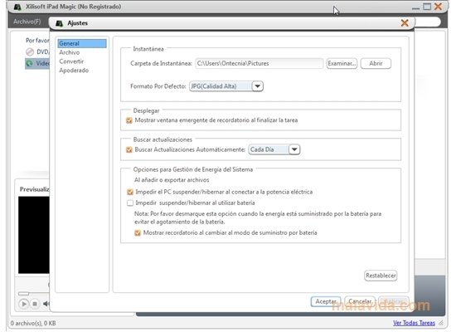Click the Video item icon in sidebar
This screenshot has height=332, width=456.
(29, 63)
